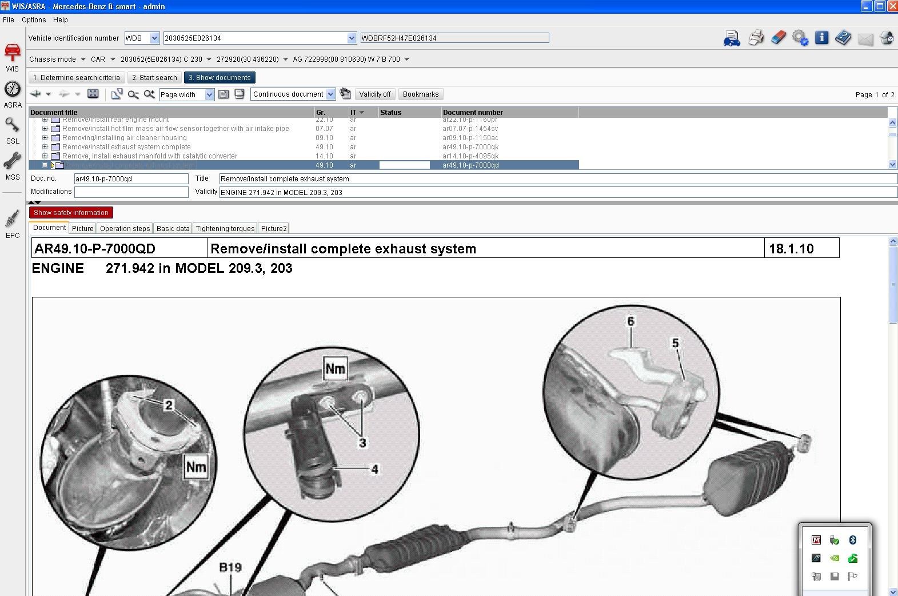Open the Help menu

(61, 20)
